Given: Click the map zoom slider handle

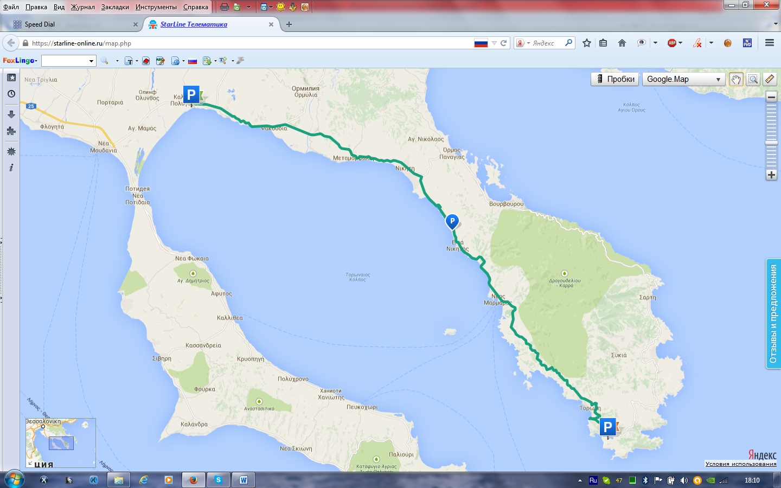Looking at the screenshot, I should (x=771, y=143).
